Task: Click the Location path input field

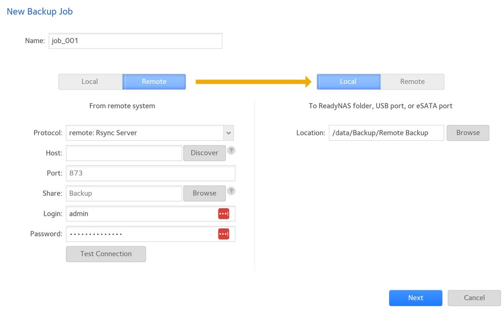Action: 386,133
